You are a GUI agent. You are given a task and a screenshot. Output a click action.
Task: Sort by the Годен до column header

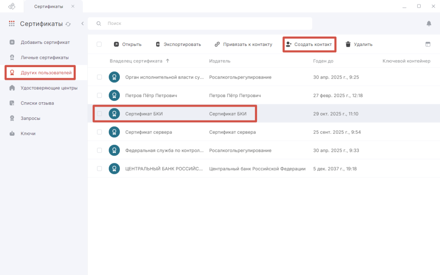click(323, 61)
